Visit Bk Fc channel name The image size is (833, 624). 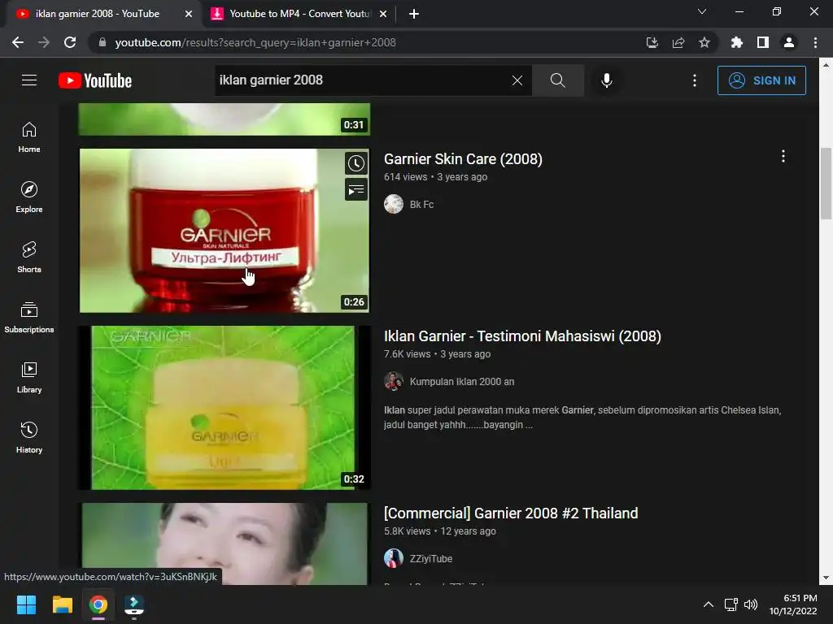click(x=421, y=204)
